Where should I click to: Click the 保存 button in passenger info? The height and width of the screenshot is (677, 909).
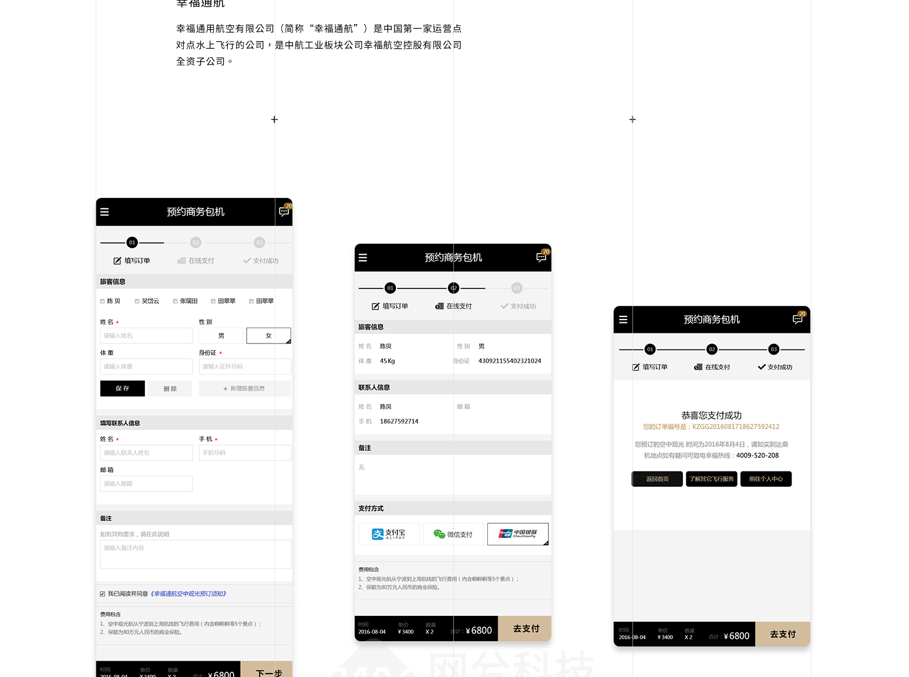click(x=122, y=389)
